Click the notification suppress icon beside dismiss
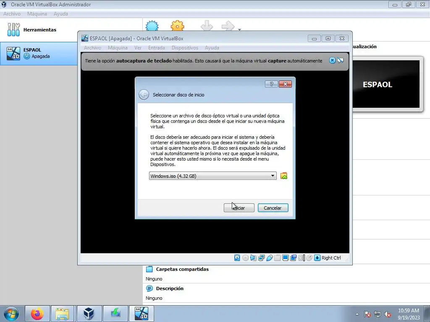Screen dimensions: 430x322 click(340, 60)
